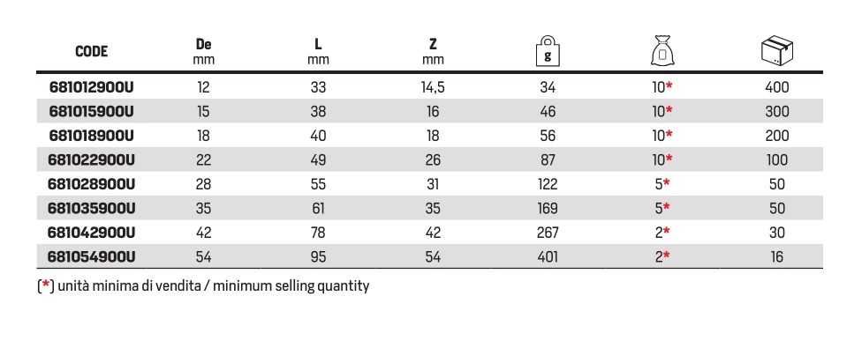This screenshot has height=348, width=862.
Task: Click the 14,5 Z dimension value
Action: [433, 88]
